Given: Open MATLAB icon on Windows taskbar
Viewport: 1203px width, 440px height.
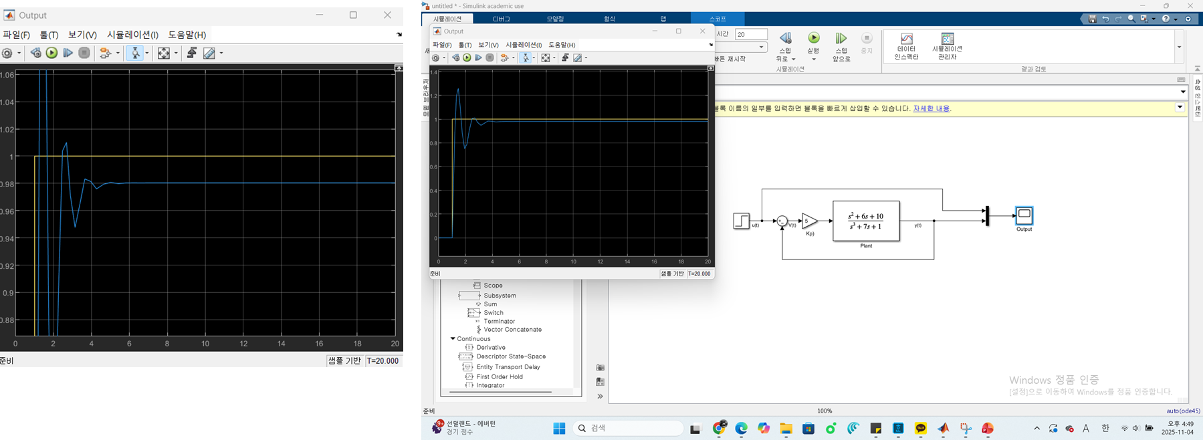Looking at the screenshot, I should point(943,429).
